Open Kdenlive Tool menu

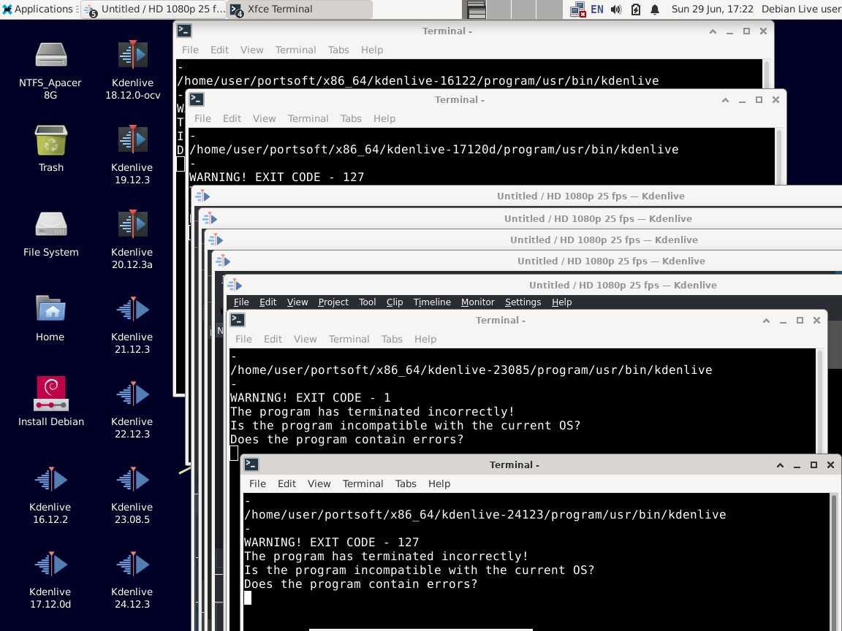(368, 302)
